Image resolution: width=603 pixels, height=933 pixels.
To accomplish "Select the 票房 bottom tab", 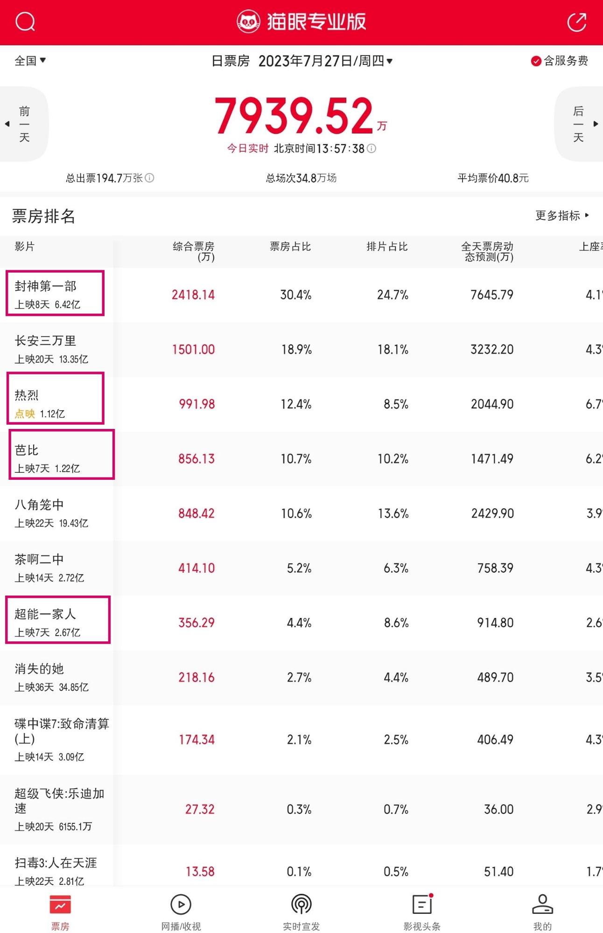I will (60, 912).
